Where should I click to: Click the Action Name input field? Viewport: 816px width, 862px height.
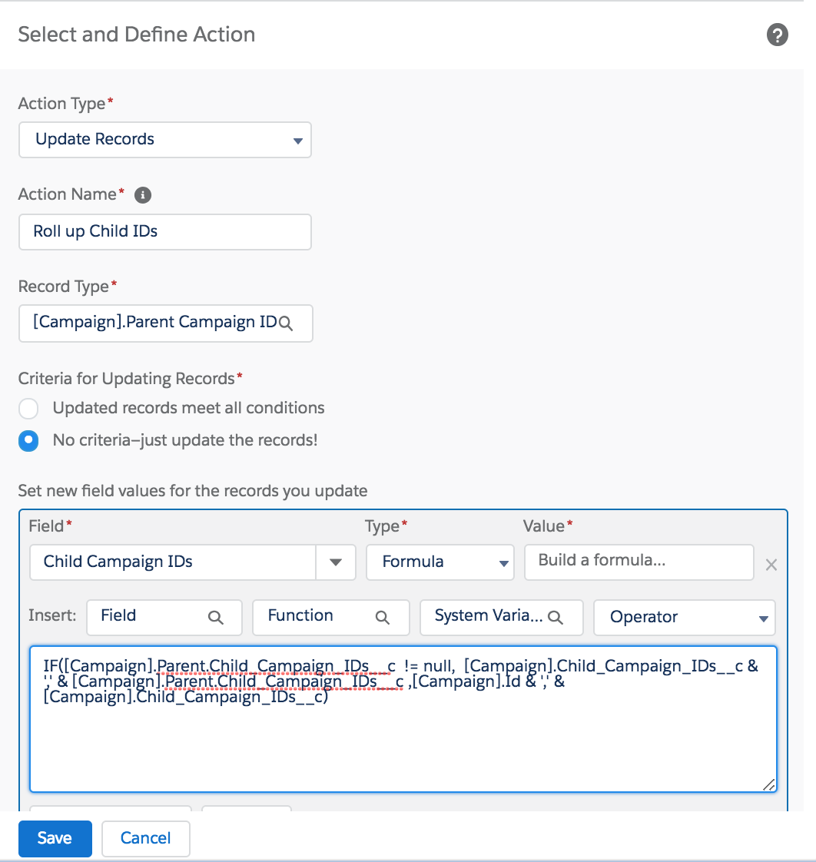pos(165,232)
